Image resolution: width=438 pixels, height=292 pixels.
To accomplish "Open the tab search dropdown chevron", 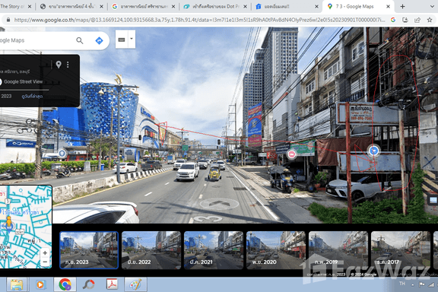I will (433, 6).
